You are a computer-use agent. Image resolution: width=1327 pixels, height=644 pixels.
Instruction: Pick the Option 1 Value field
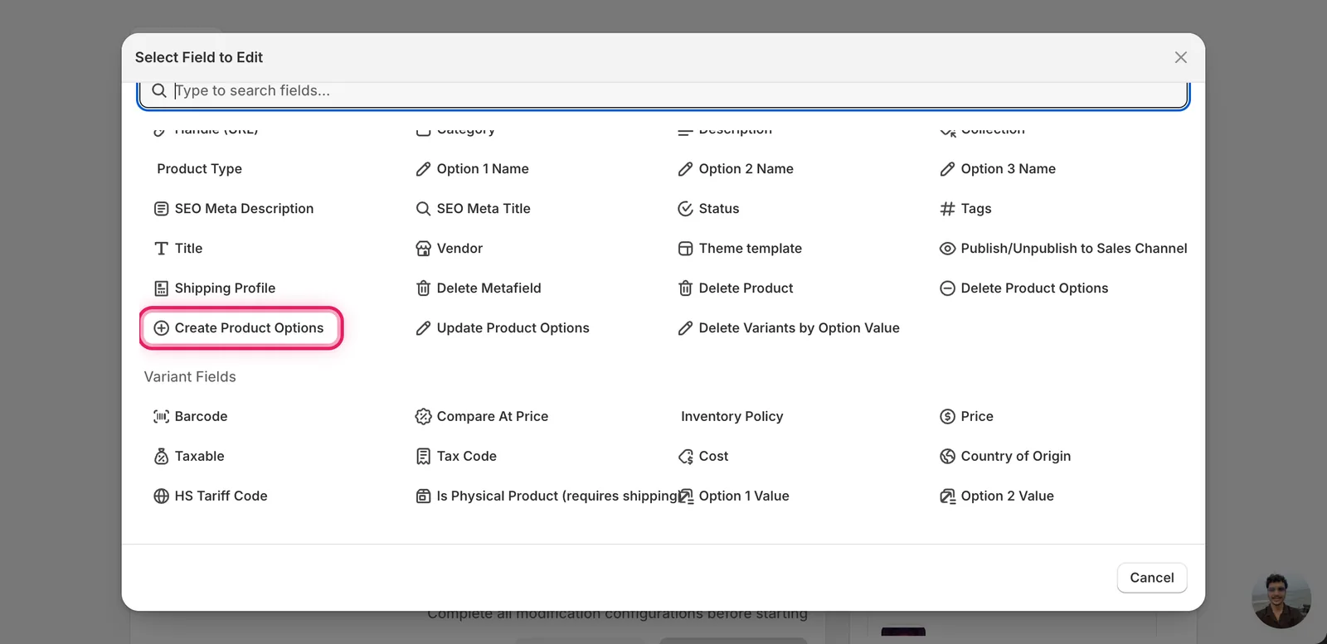[x=734, y=496]
